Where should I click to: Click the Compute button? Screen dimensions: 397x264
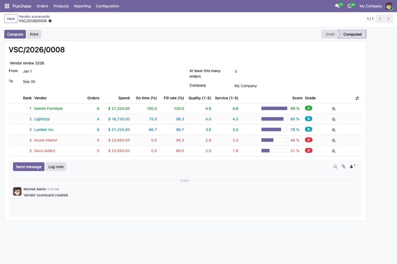click(x=15, y=34)
